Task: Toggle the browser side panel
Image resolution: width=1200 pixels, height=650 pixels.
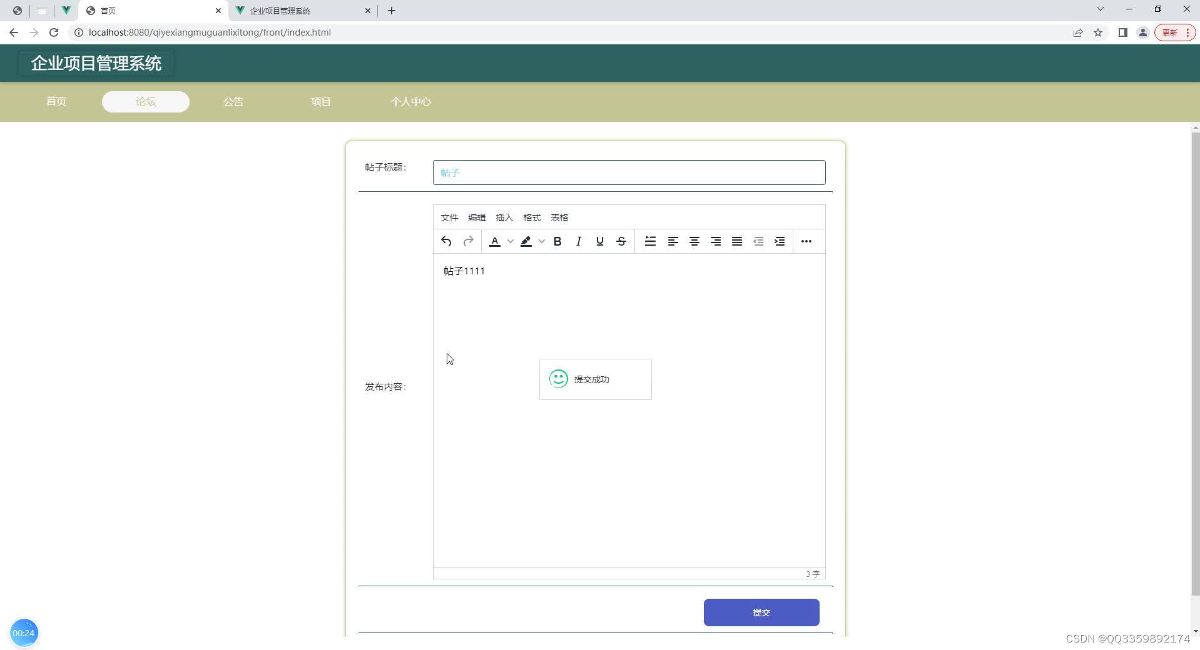Action: click(x=1123, y=32)
